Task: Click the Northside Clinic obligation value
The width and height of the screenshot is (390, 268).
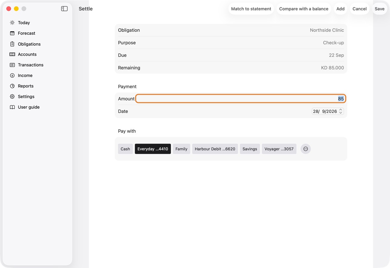Action: coord(327,30)
